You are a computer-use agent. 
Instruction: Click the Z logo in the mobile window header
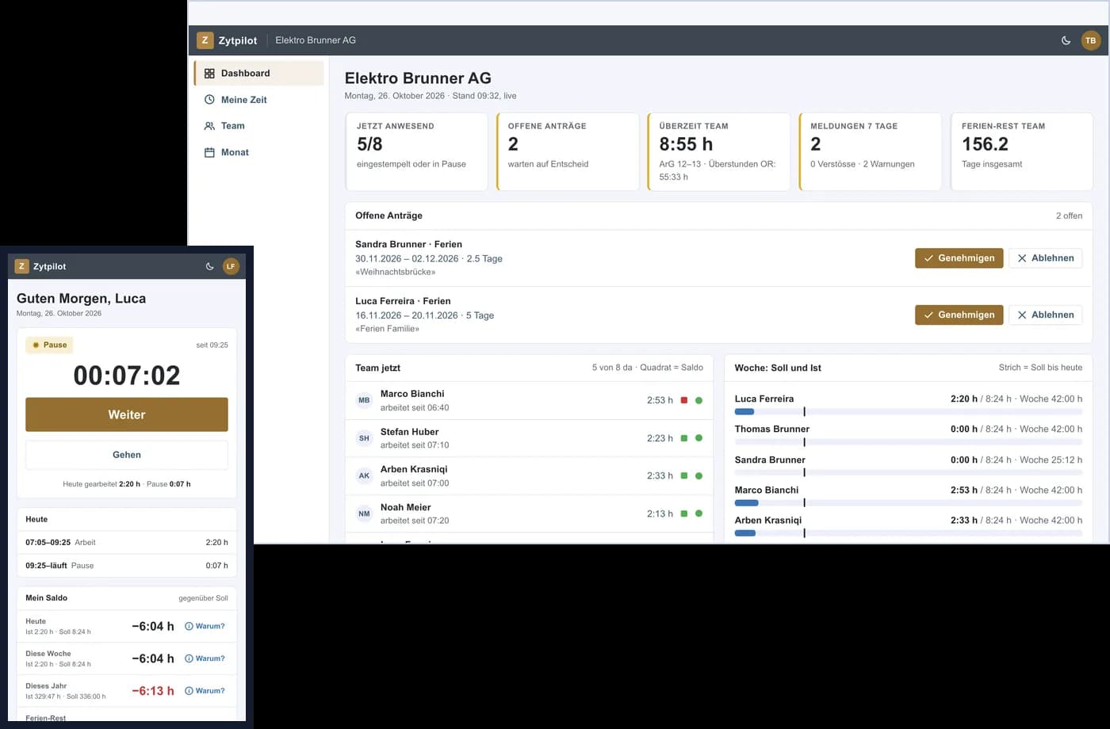pos(22,266)
